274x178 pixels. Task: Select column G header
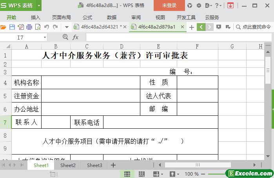click(232, 47)
